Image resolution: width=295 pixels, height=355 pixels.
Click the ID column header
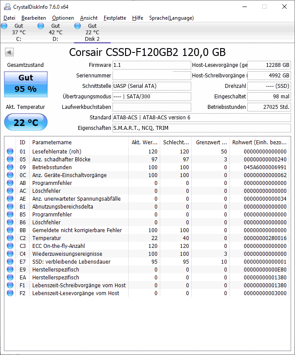coord(22,143)
